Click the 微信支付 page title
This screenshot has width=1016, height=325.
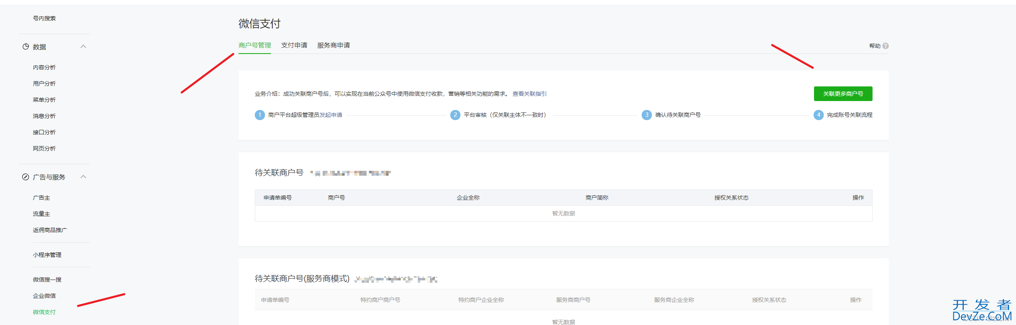259,24
